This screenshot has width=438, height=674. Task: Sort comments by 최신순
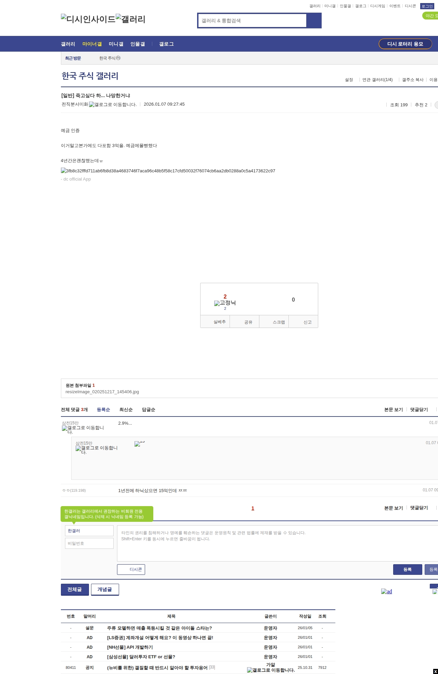click(126, 409)
